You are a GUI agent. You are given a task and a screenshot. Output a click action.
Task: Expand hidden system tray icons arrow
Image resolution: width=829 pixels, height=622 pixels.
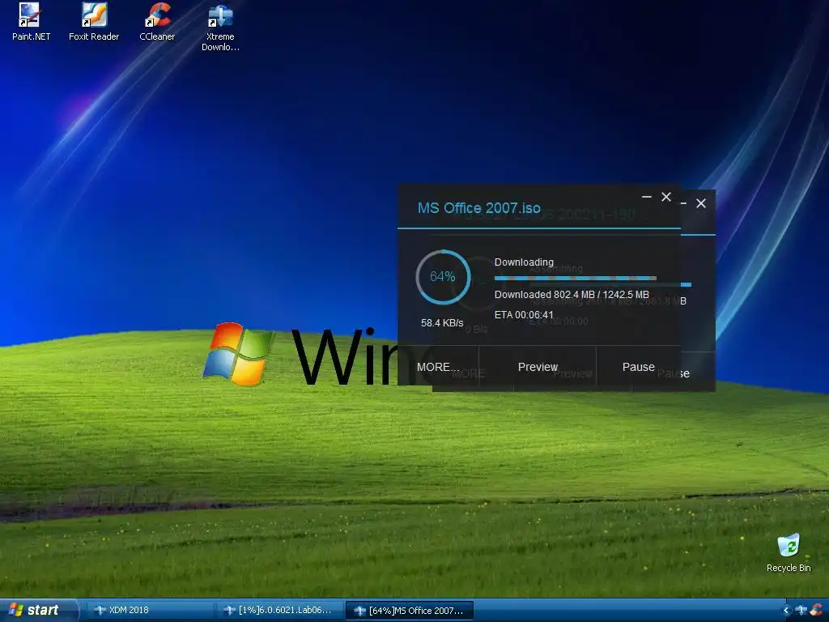pyautogui.click(x=786, y=611)
